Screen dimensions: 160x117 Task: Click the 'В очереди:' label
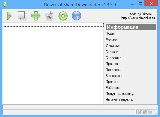coord(114,76)
